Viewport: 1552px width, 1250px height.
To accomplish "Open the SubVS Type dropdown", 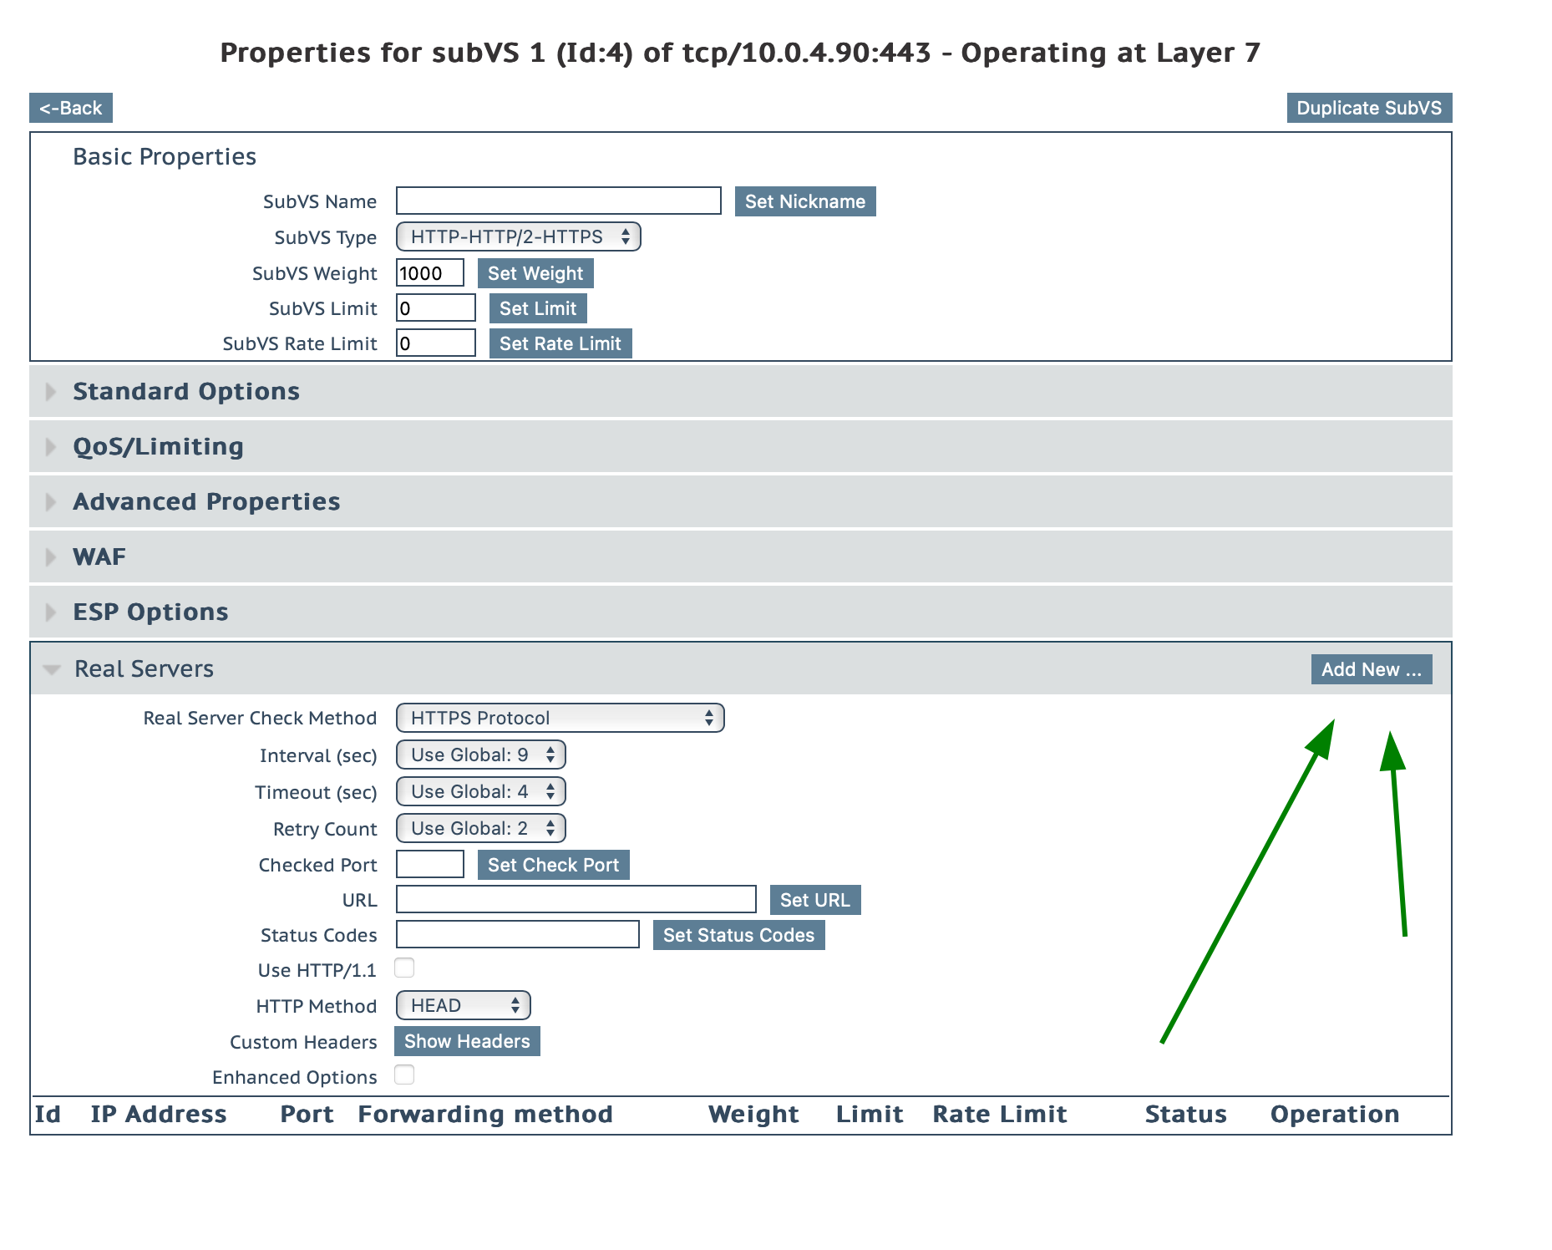I will pyautogui.click(x=518, y=237).
